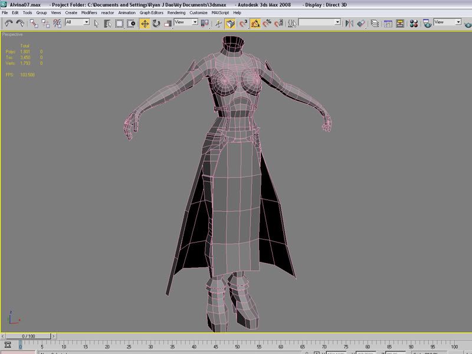The height and width of the screenshot is (354, 472).
Task: Click the Mirror tool icon
Action: [350, 23]
